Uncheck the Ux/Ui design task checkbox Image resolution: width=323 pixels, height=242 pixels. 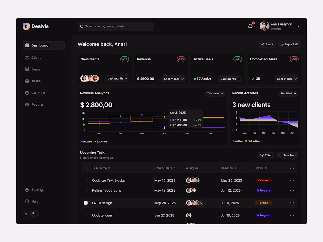pyautogui.click(x=85, y=203)
